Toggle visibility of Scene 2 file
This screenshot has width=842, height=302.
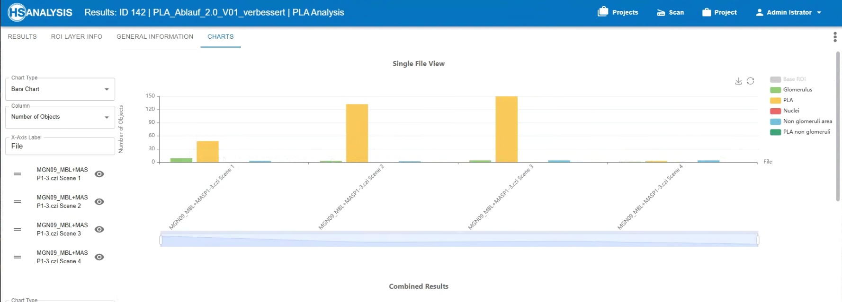(x=99, y=202)
